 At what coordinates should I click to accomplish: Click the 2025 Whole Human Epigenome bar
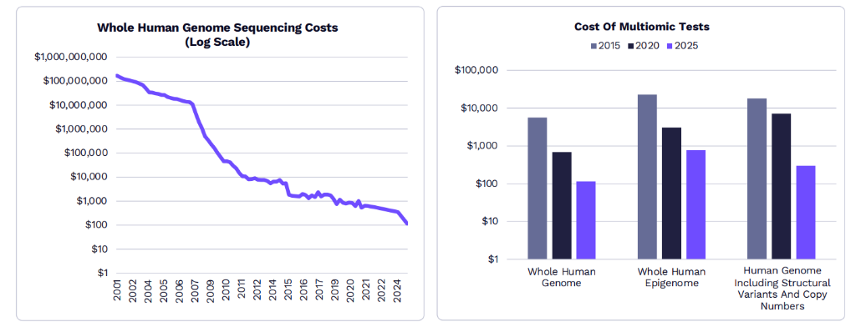[695, 204]
